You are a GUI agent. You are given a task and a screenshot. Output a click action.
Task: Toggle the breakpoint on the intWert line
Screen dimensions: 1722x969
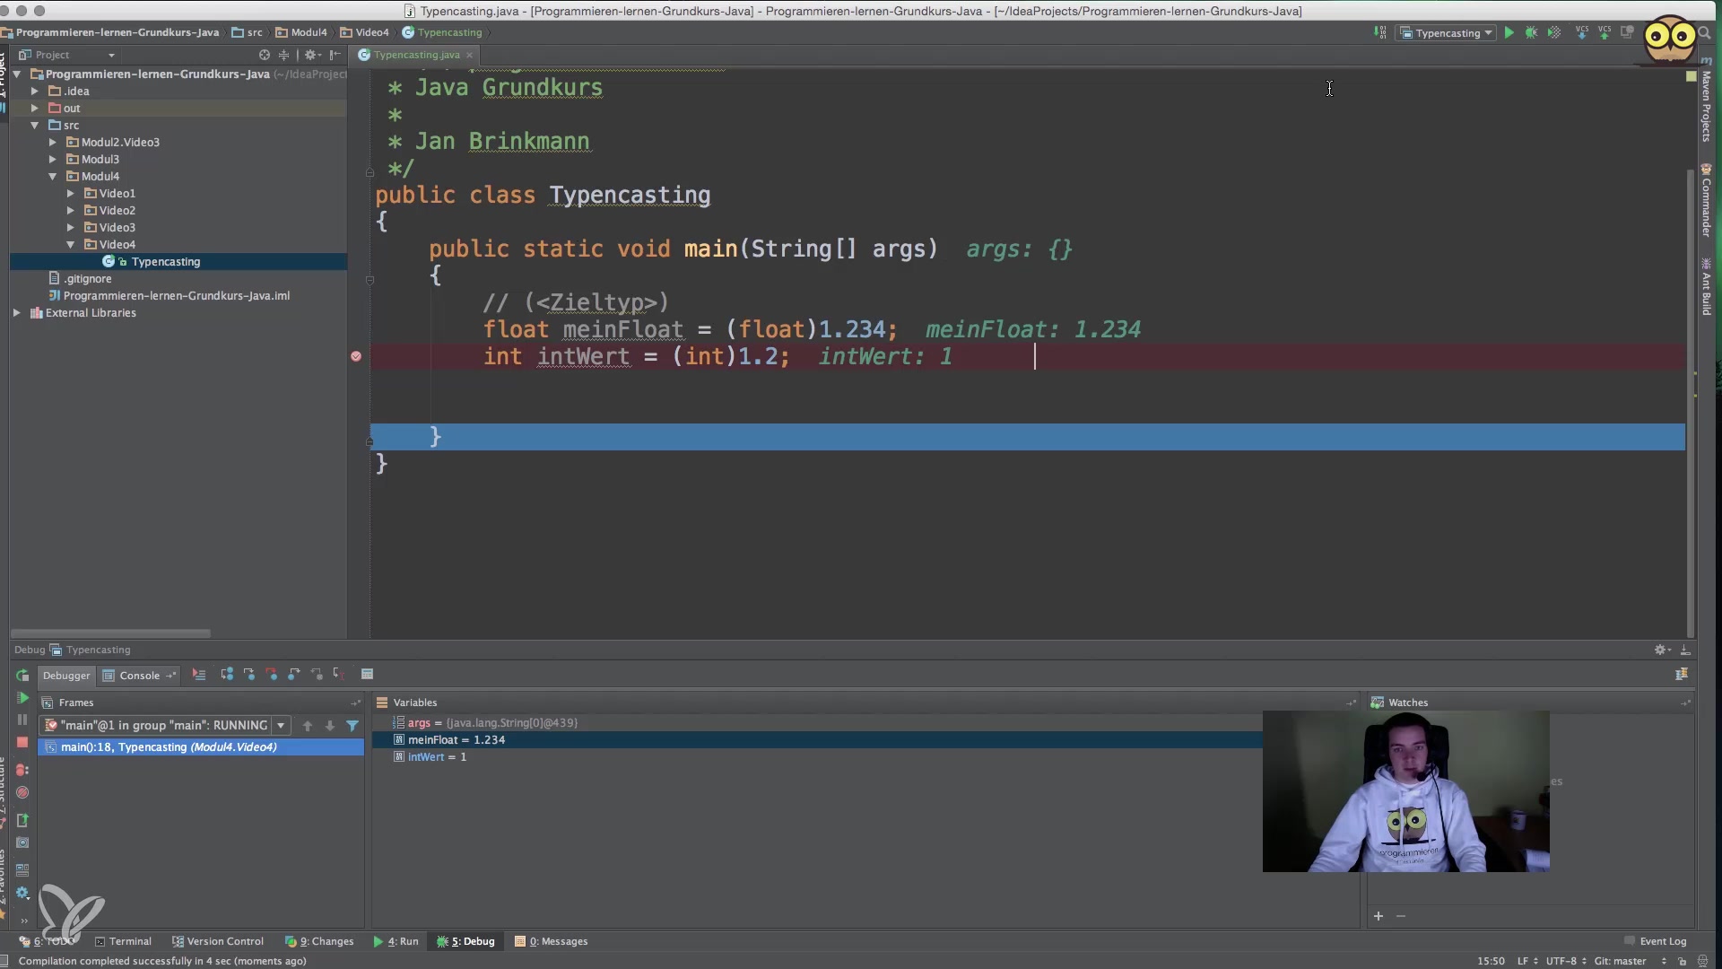[356, 356]
